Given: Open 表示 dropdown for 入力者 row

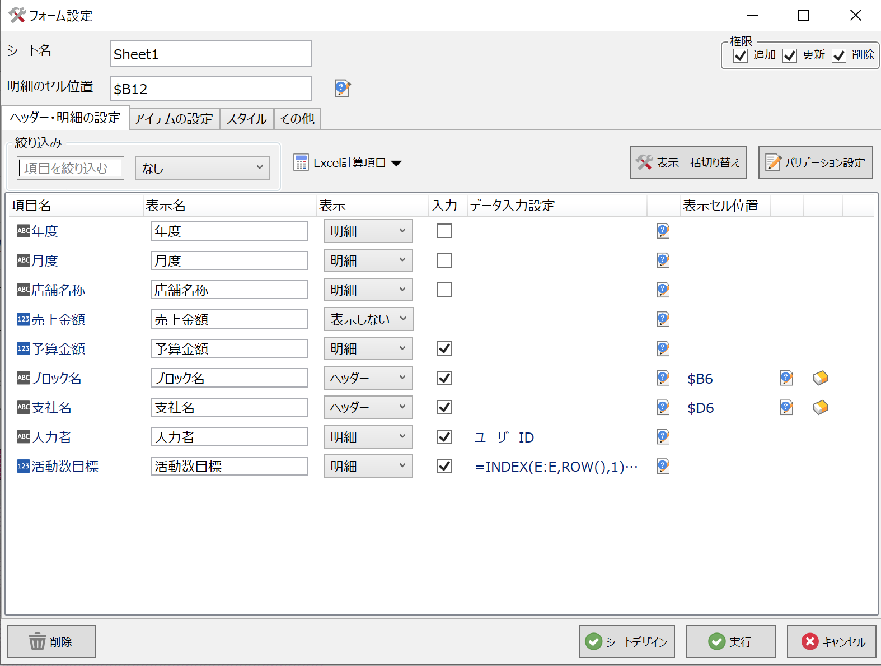Looking at the screenshot, I should [368, 437].
